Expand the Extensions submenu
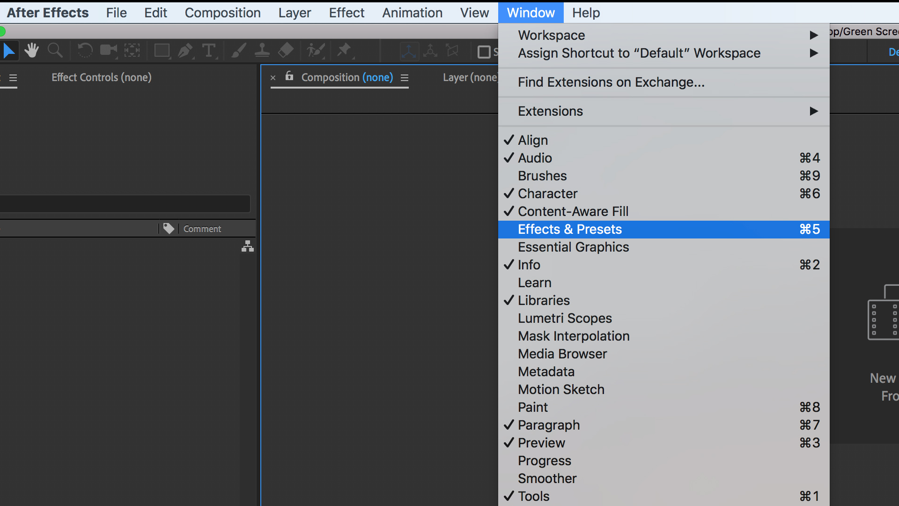The image size is (899, 506). pyautogui.click(x=551, y=111)
